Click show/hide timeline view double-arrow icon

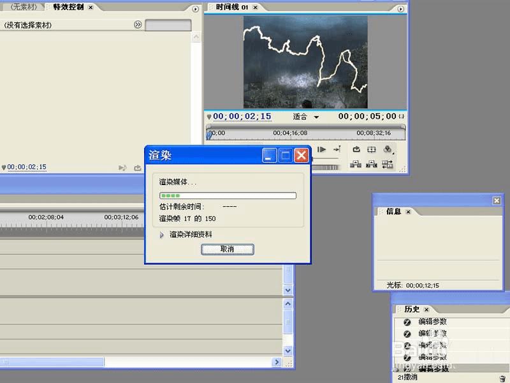tap(138, 24)
